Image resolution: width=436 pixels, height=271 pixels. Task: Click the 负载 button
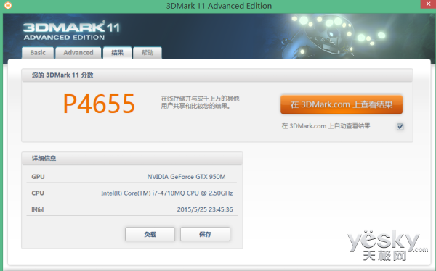coord(150,234)
